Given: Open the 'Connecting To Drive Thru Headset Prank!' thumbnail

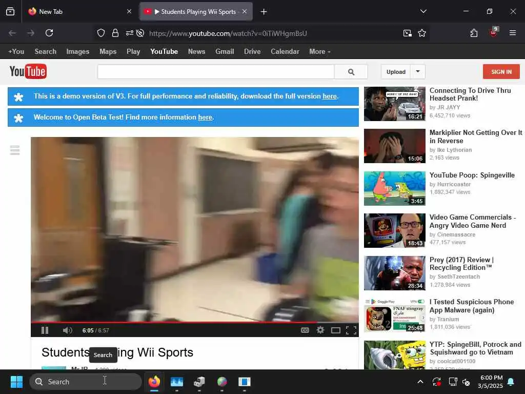Looking at the screenshot, I should pyautogui.click(x=394, y=104).
